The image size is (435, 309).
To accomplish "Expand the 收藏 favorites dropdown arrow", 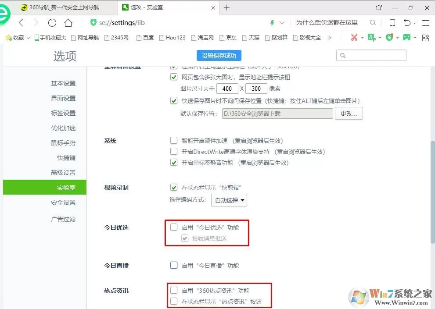I will tap(28, 38).
